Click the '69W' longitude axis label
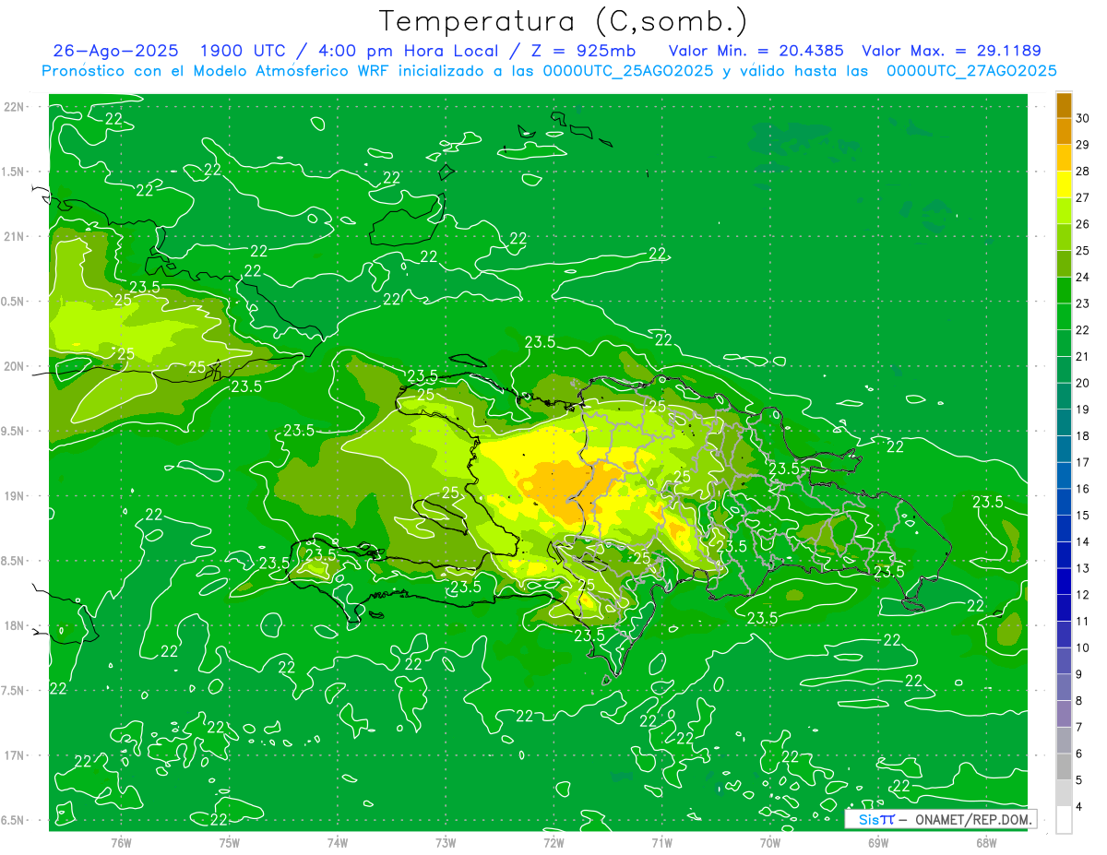 click(x=878, y=842)
